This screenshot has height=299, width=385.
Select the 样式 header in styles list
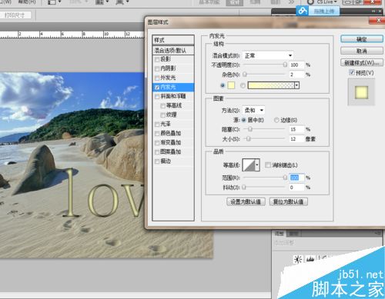(173, 40)
